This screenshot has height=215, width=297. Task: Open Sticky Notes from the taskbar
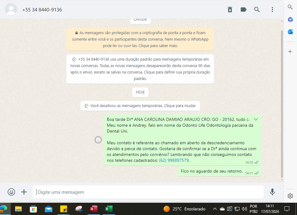tap(64, 209)
